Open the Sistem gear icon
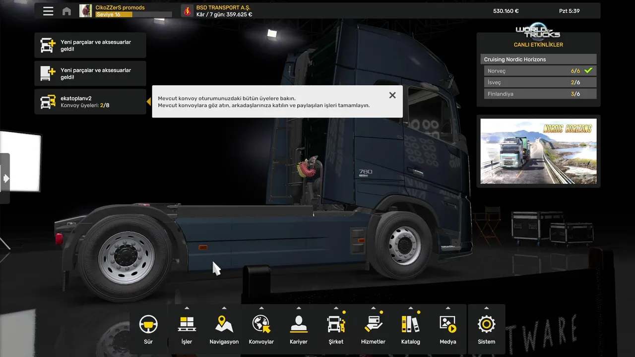Viewport: 635px width, 357px height. point(486,324)
